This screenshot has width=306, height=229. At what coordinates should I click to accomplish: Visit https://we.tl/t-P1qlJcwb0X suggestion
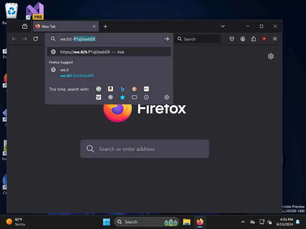click(109, 52)
